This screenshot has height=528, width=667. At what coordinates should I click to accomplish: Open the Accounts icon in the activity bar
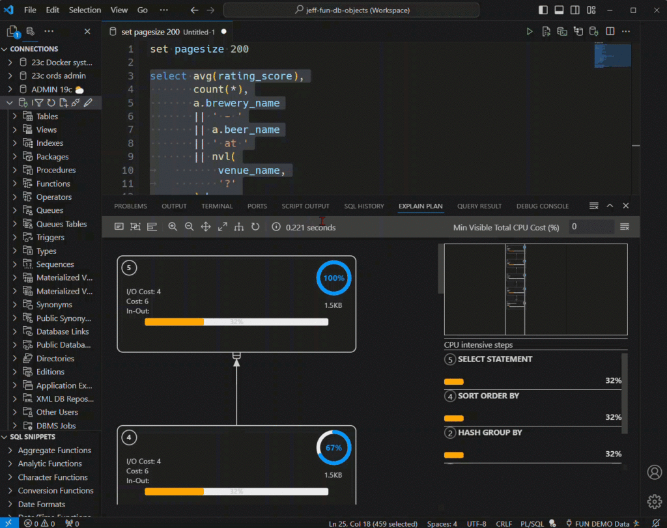pyautogui.click(x=654, y=472)
